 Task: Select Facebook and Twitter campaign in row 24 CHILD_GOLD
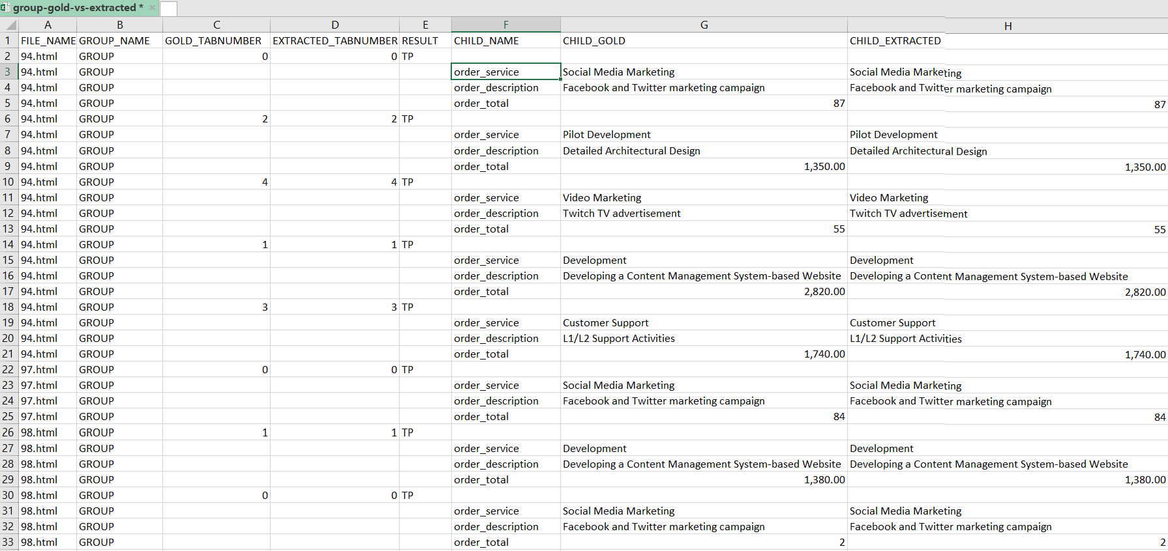click(704, 401)
